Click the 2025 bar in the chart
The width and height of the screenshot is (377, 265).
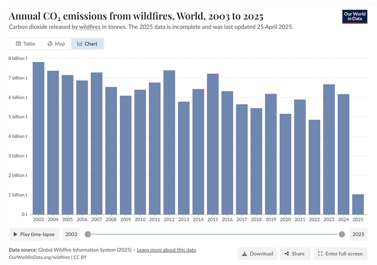[358, 204]
